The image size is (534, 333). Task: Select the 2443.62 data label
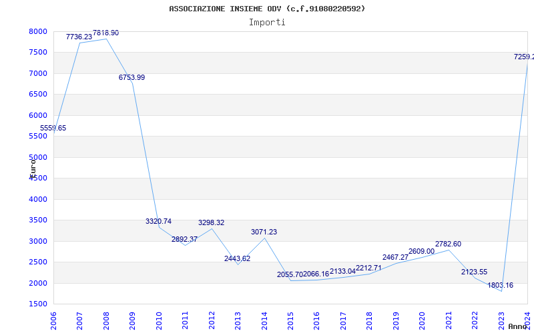point(237,258)
